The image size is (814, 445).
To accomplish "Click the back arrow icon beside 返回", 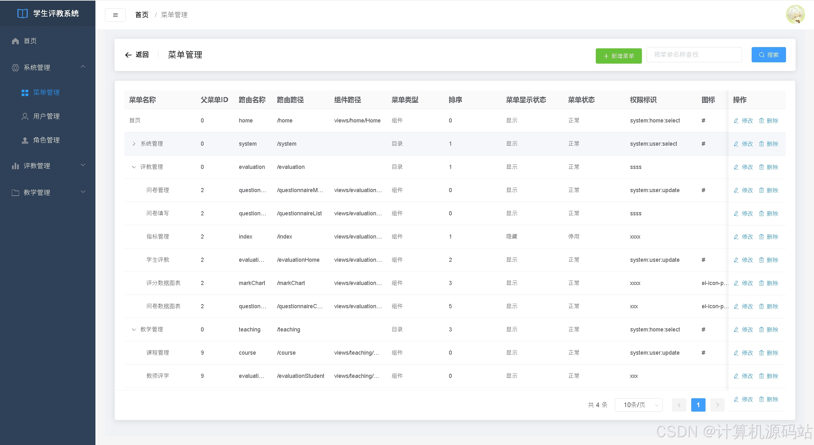I will (x=128, y=55).
